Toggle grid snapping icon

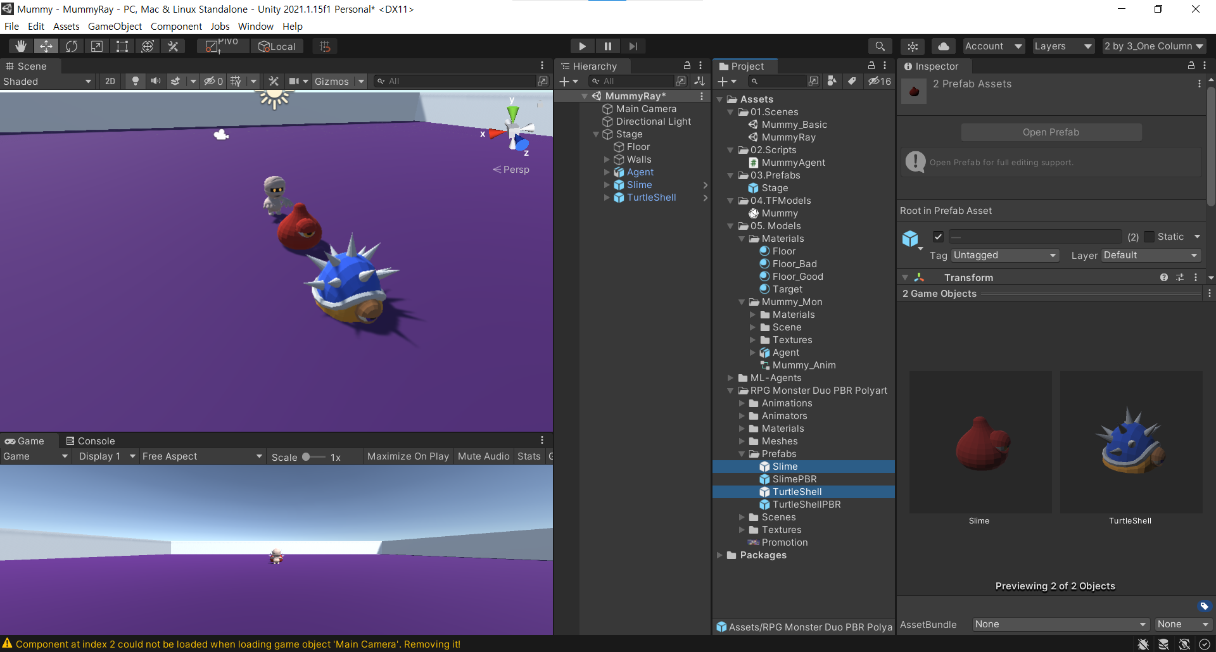tap(325, 46)
